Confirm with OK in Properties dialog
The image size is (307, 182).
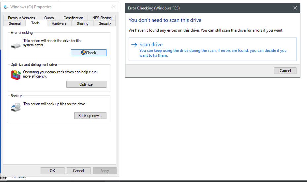click(53, 171)
